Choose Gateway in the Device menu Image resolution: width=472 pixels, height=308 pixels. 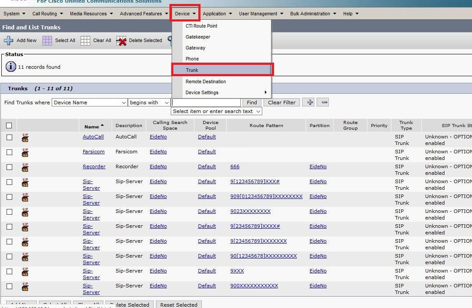[x=195, y=48]
